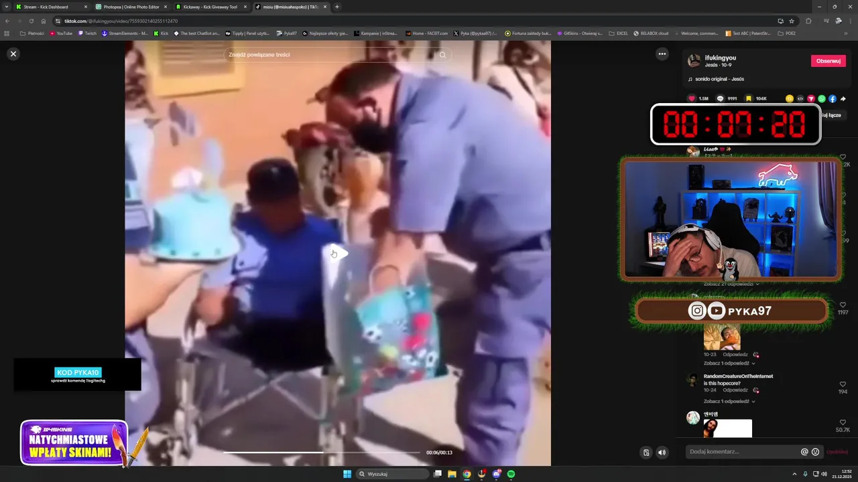Save video with the bookmark icon
This screenshot has width=858, height=482.
click(749, 98)
